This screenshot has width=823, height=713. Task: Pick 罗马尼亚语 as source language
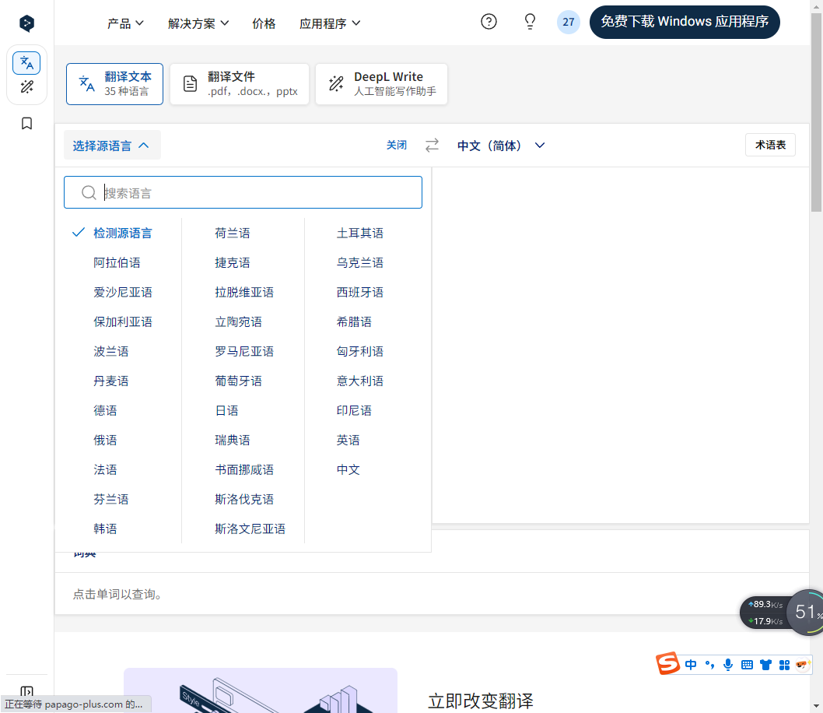click(244, 351)
